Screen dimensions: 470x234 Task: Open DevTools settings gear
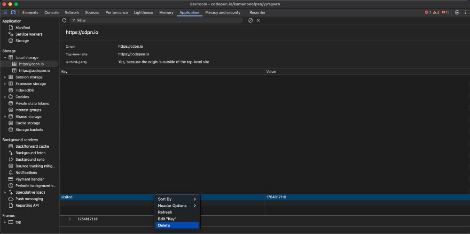click(457, 12)
